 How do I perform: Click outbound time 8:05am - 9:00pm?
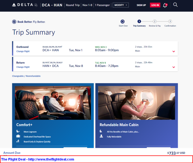tap(107, 50)
